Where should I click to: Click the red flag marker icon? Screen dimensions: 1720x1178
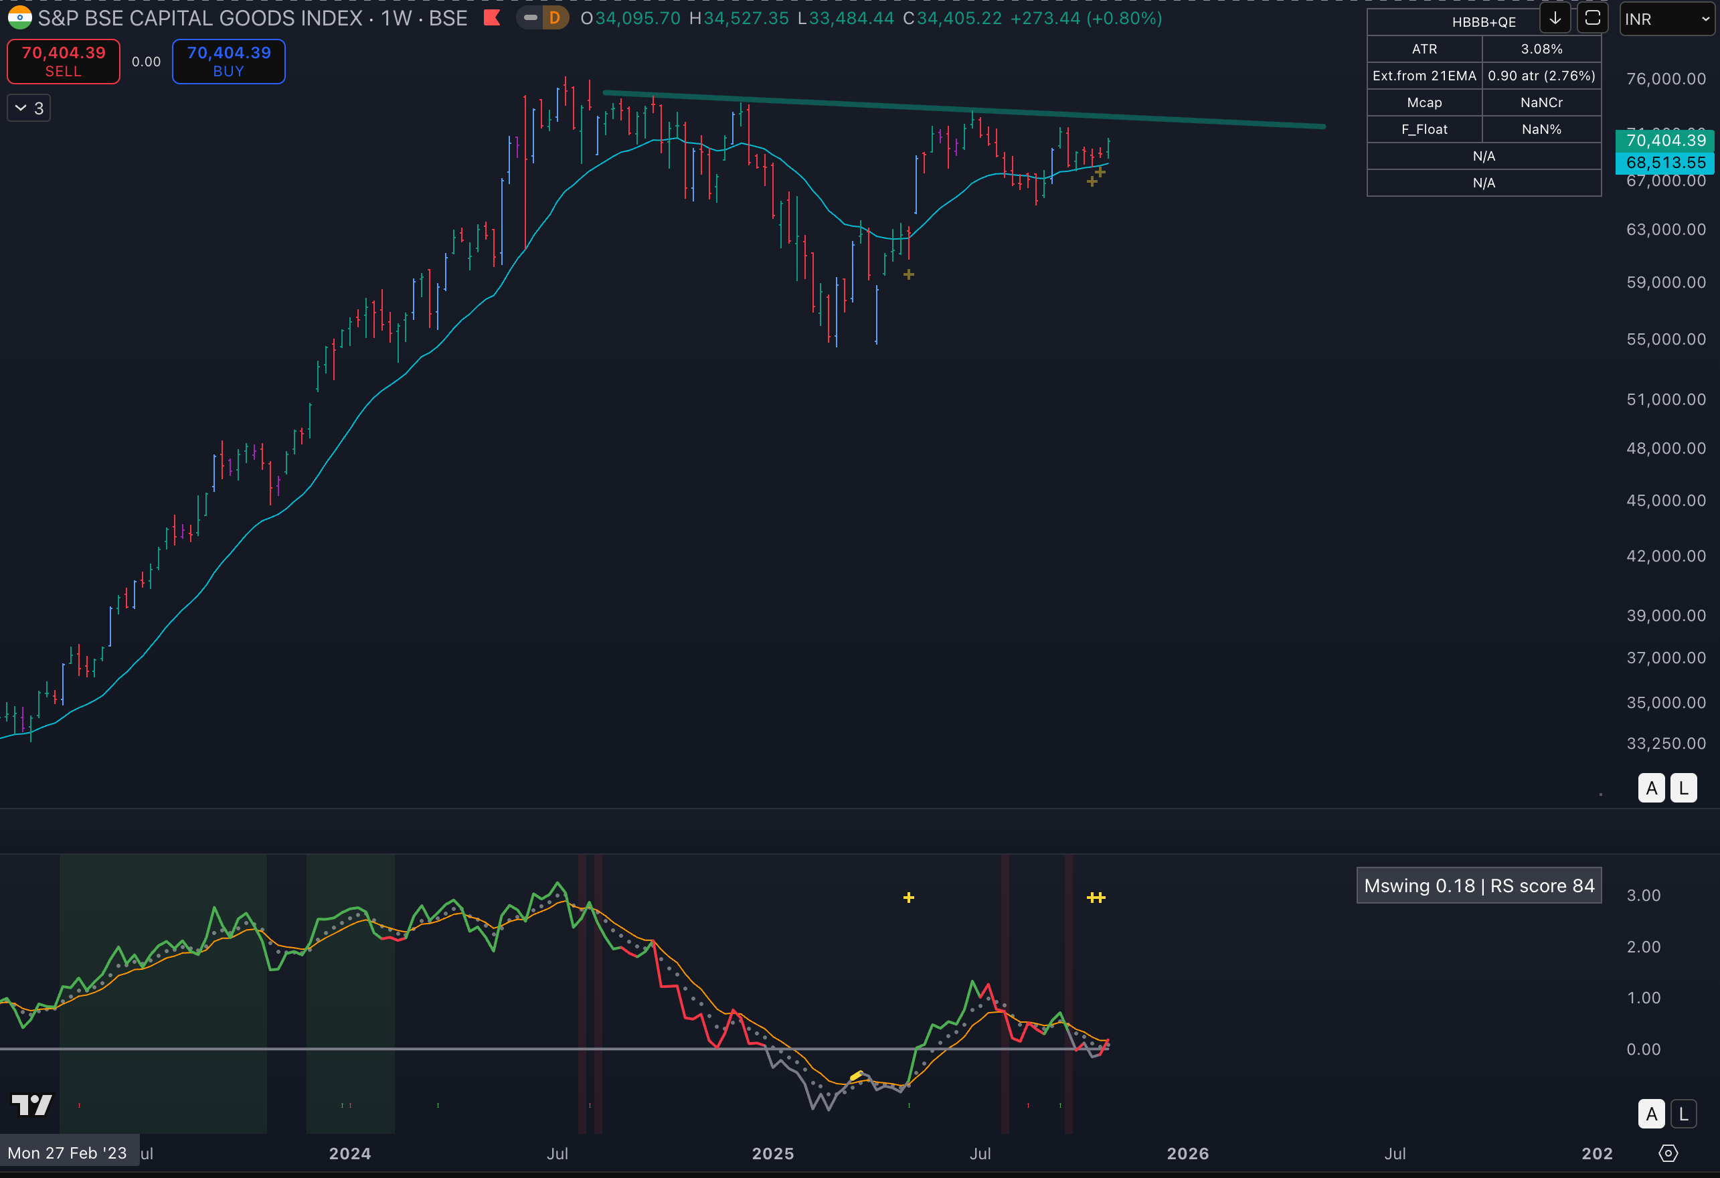(x=491, y=18)
